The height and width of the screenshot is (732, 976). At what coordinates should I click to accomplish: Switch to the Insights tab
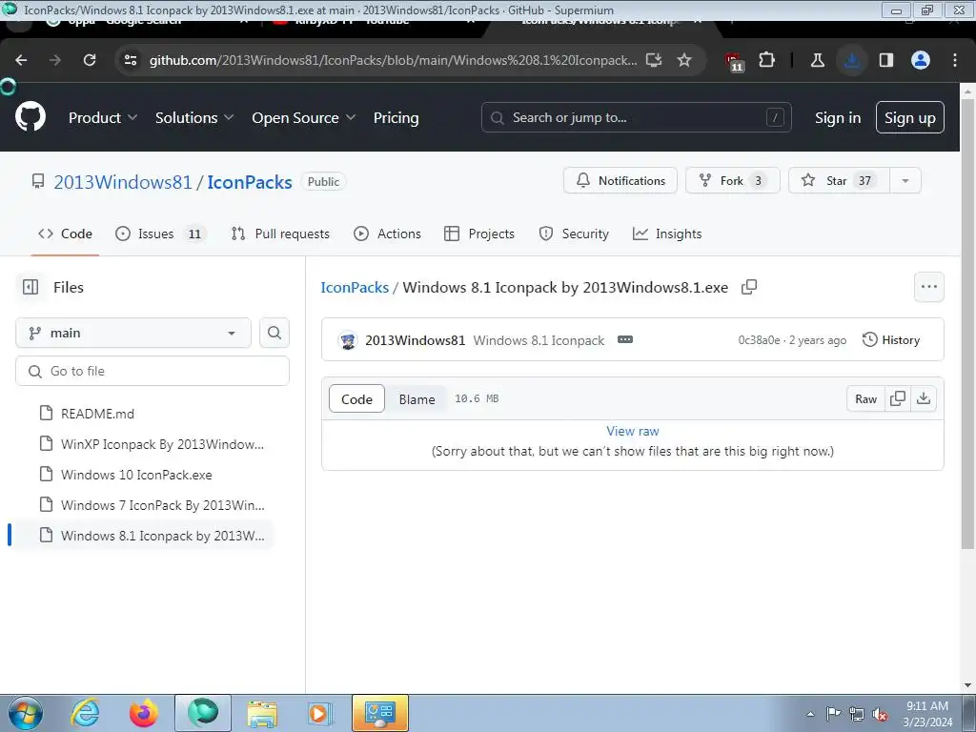(x=667, y=234)
